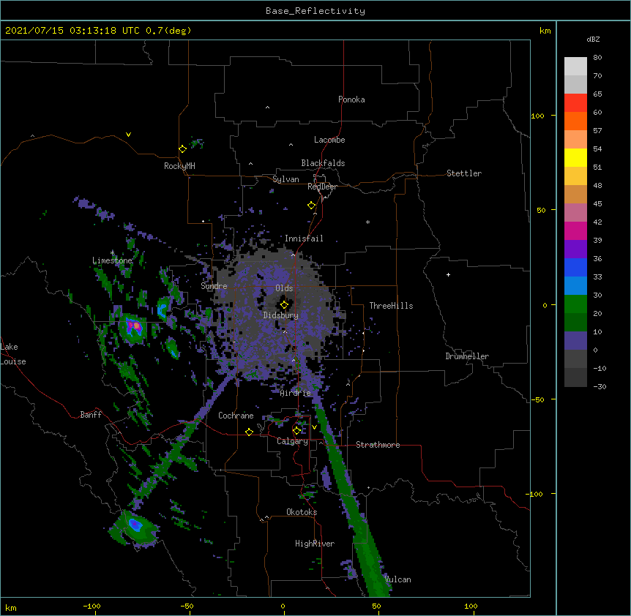This screenshot has height=616, width=631.
Task: Click the Lacombe city label
Action: click(329, 140)
